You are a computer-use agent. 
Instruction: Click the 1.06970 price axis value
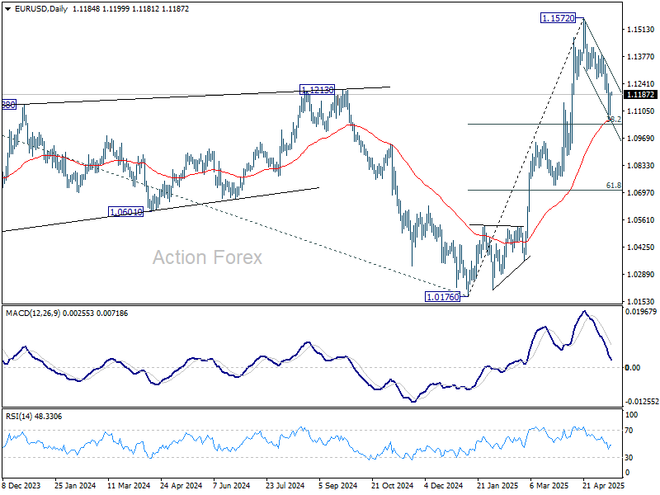641,192
